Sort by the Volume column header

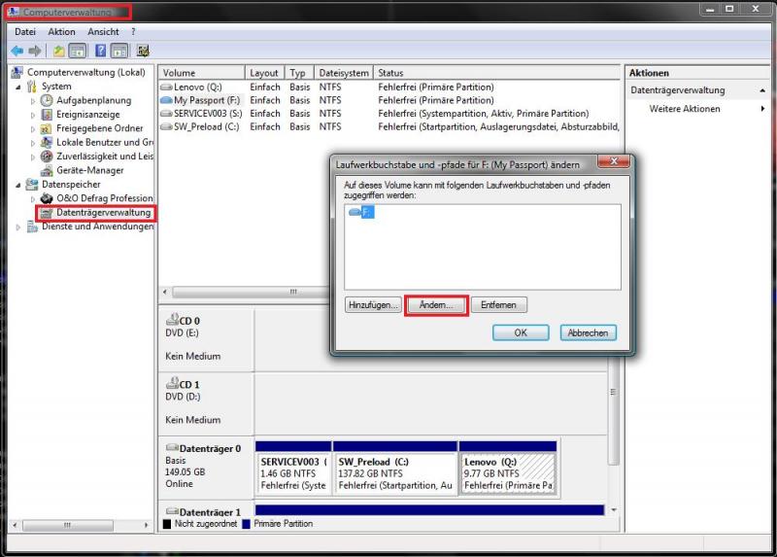pyautogui.click(x=202, y=72)
